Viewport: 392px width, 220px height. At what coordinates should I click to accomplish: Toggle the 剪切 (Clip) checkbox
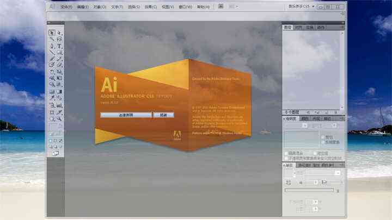(323, 137)
